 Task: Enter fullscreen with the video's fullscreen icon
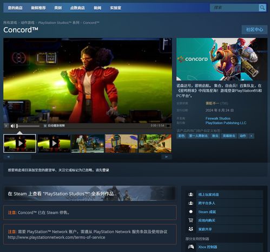point(168,125)
